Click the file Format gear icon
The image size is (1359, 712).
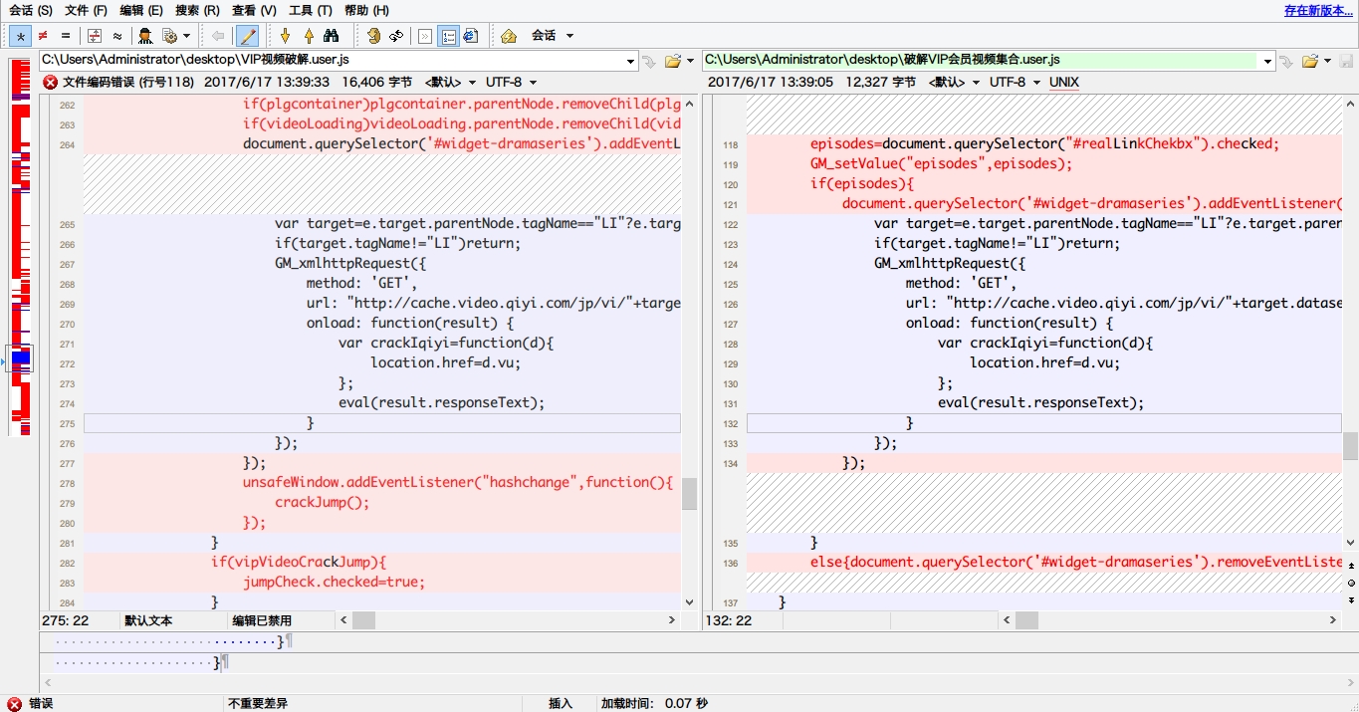[x=169, y=36]
